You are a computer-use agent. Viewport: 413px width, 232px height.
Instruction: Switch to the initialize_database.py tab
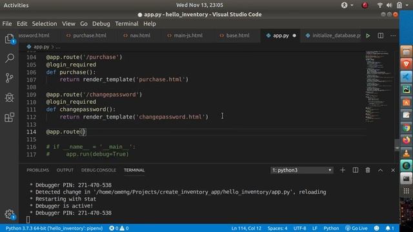(x=333, y=35)
